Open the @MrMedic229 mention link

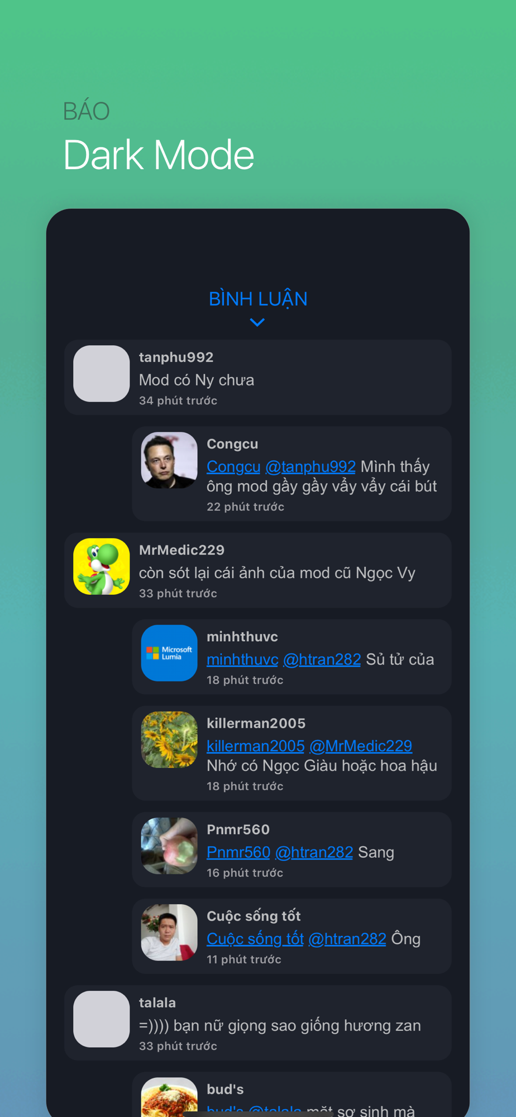click(x=361, y=746)
